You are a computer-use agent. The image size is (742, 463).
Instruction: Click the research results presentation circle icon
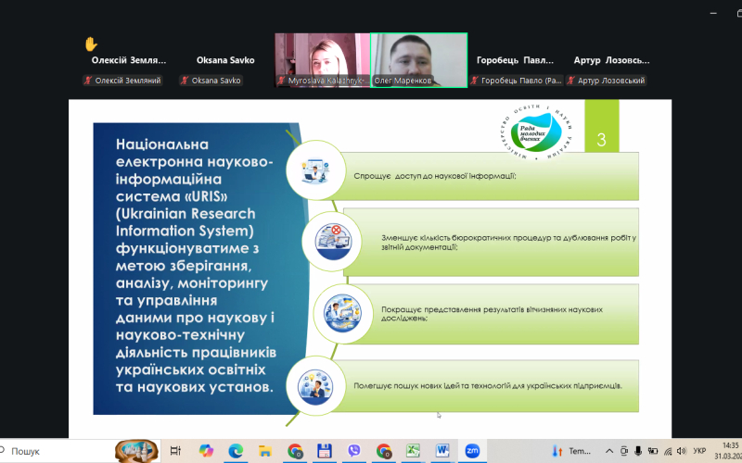coord(342,313)
